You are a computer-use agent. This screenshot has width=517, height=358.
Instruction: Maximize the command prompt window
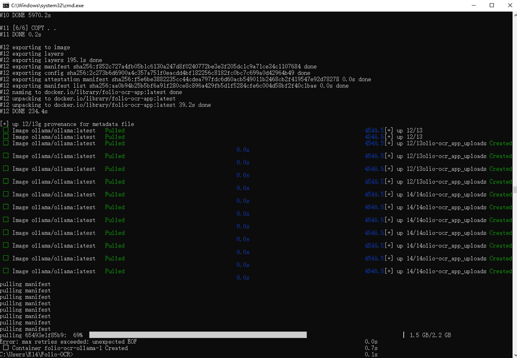(x=491, y=5)
